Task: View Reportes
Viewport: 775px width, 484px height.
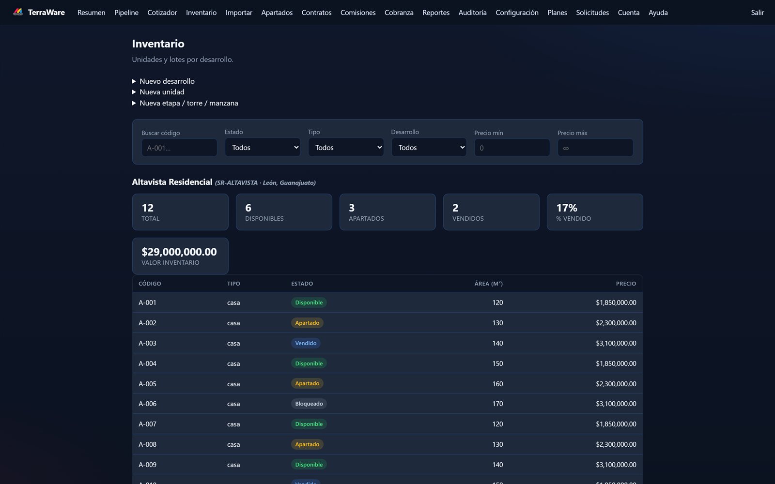Action: pos(436,13)
